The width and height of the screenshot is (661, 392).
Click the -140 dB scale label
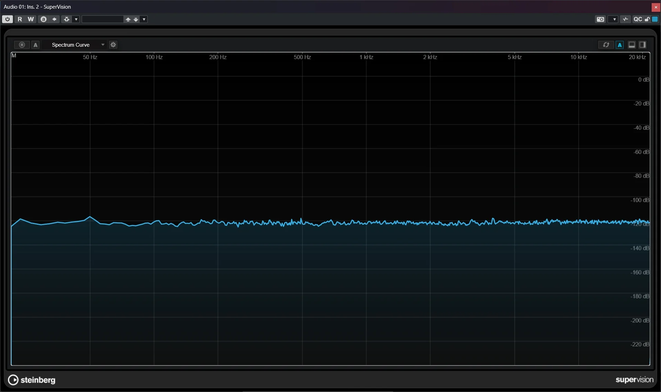coord(640,248)
